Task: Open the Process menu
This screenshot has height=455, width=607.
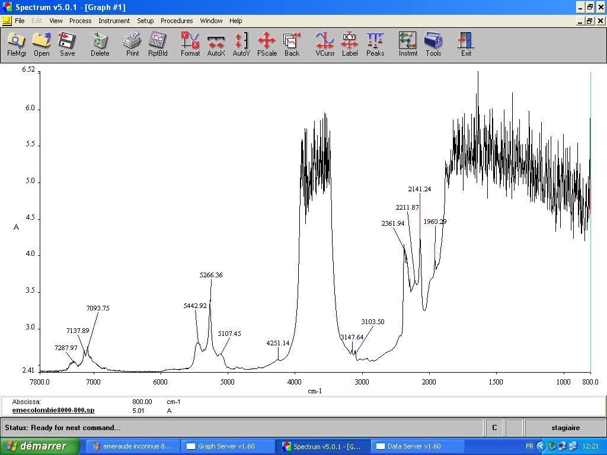Action: pos(80,21)
